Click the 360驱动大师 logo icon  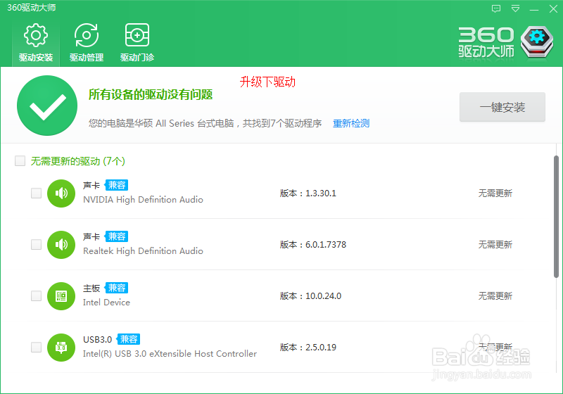click(x=537, y=42)
